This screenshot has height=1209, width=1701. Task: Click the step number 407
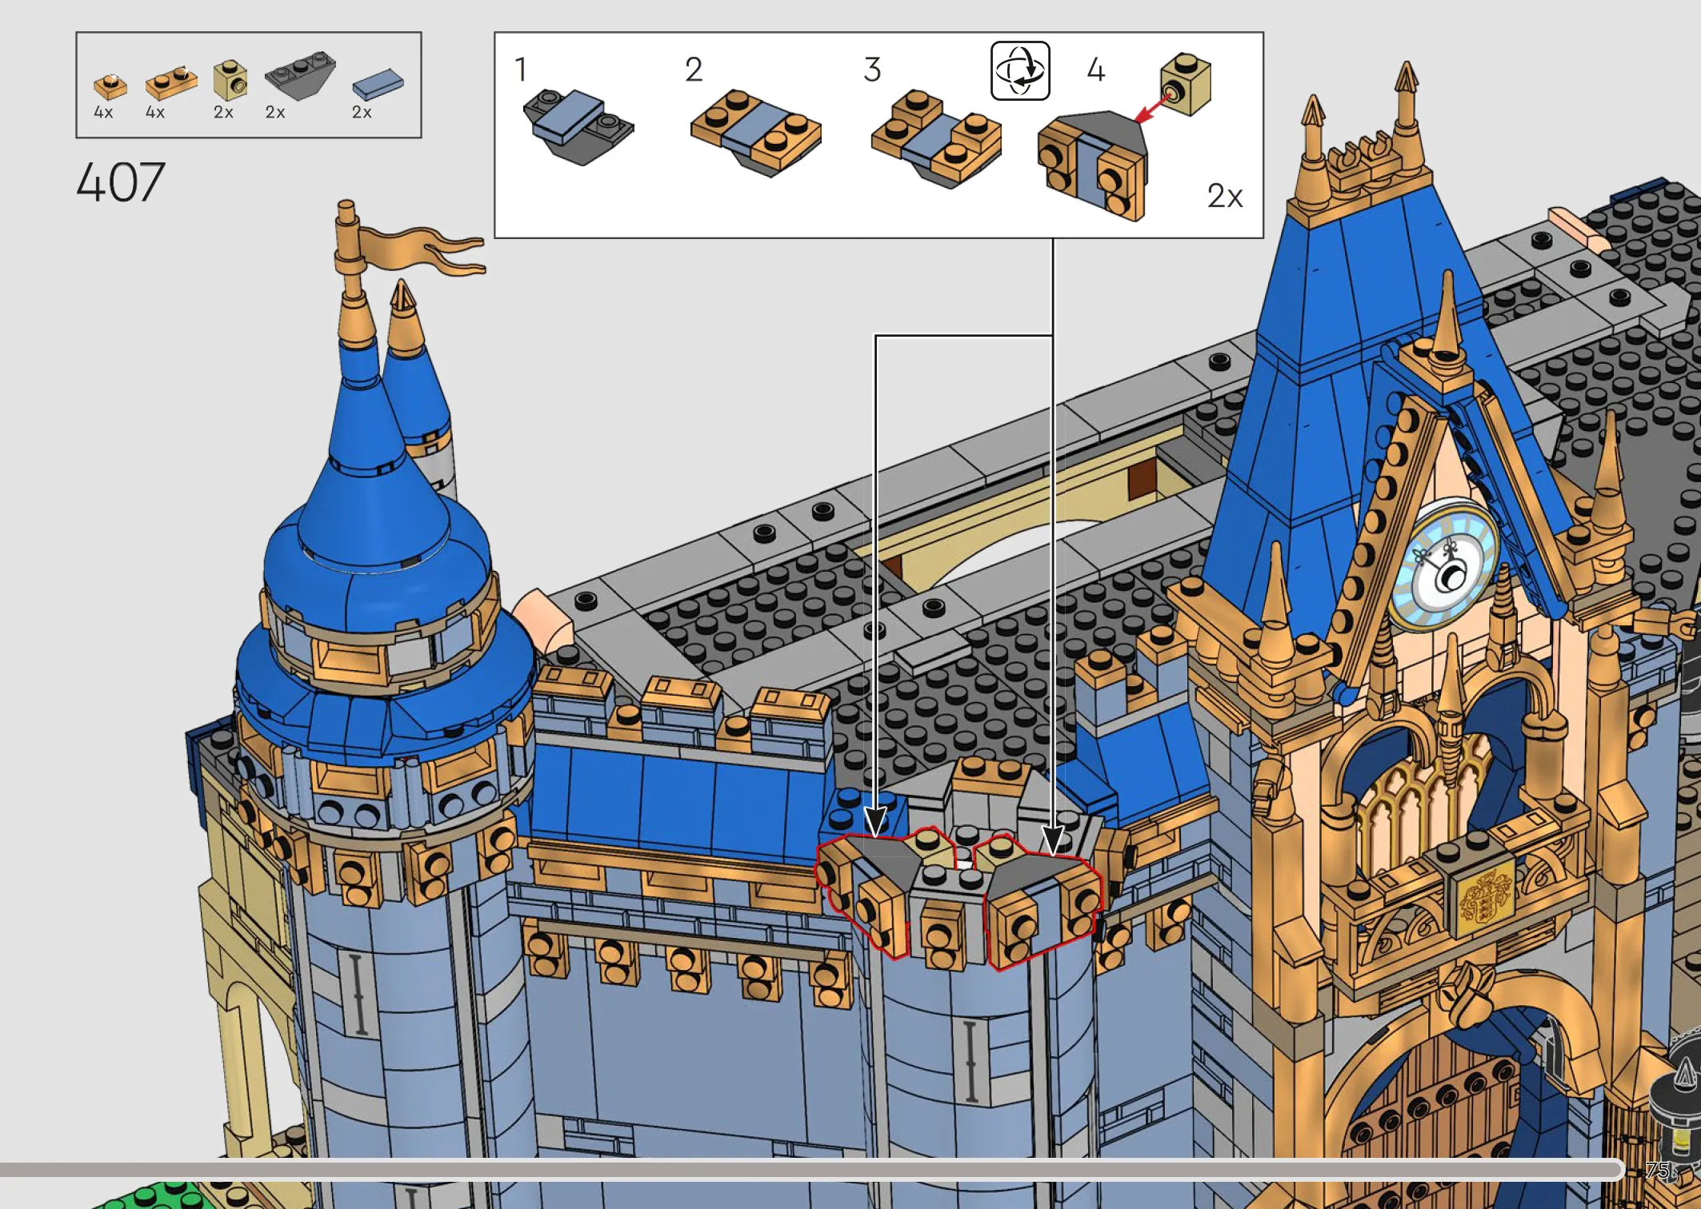(x=121, y=182)
